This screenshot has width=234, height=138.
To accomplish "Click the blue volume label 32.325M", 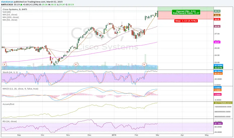I will (x=218, y=65).
